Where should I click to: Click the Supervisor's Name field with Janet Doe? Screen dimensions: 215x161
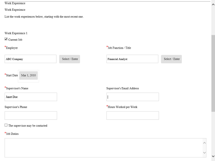[31, 97]
